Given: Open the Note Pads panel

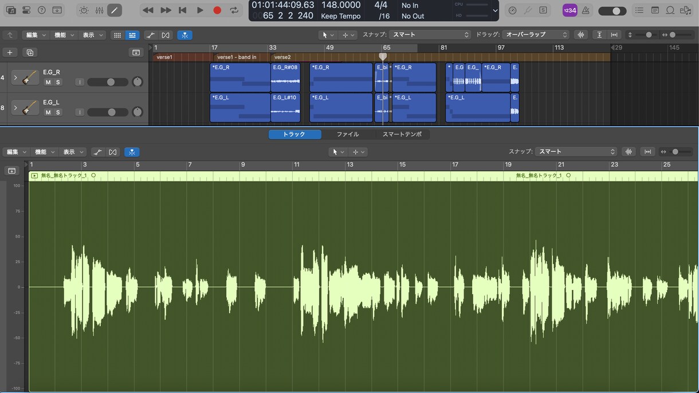Looking at the screenshot, I should [x=655, y=10].
